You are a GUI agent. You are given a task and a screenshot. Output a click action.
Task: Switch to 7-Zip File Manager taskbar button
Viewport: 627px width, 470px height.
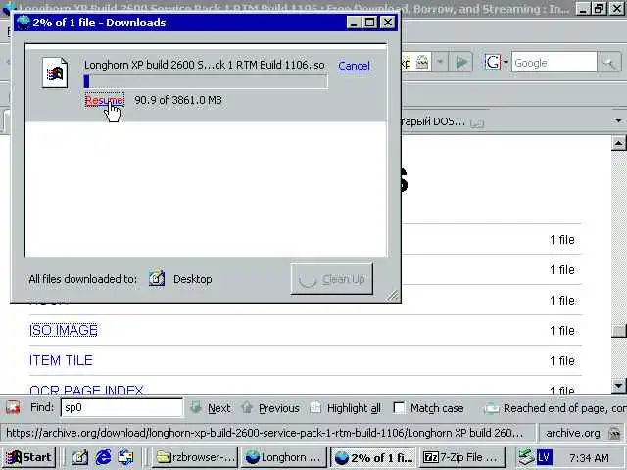pyautogui.click(x=462, y=457)
